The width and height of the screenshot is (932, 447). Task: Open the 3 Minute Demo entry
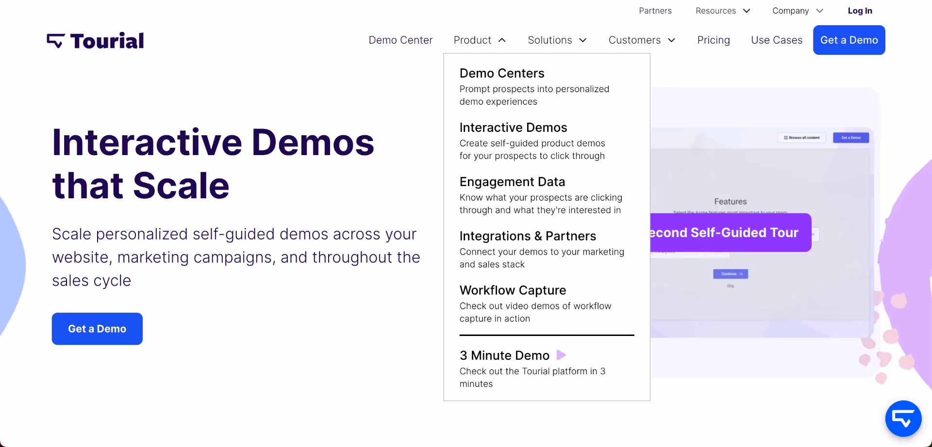(504, 355)
